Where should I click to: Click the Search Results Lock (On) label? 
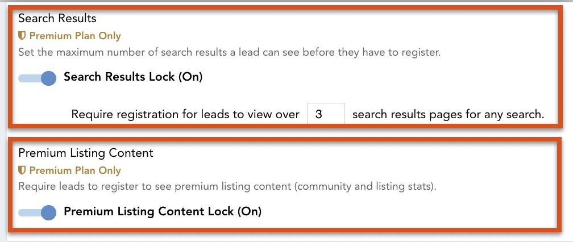(x=133, y=77)
